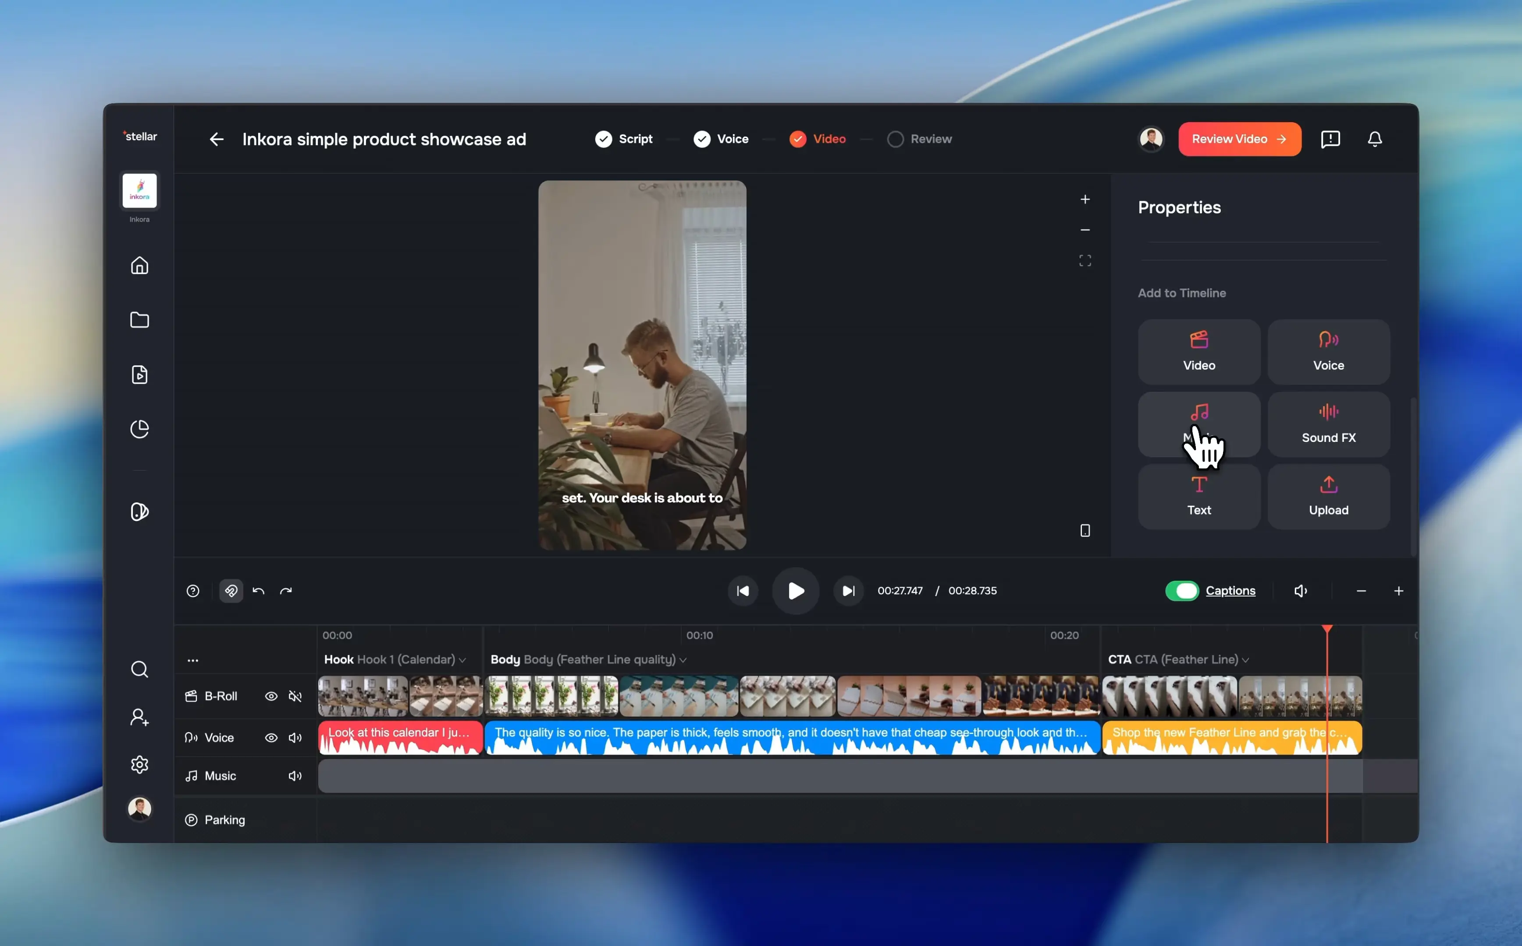Viewport: 1522px width, 946px height.
Task: Open the analytics pie chart icon
Action: [139, 429]
